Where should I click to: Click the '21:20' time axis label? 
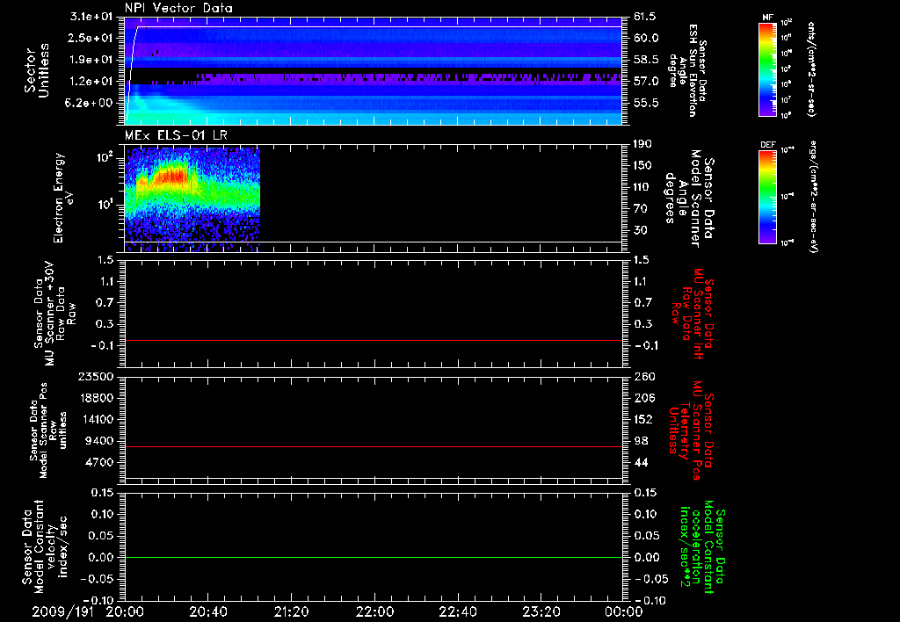(x=291, y=612)
